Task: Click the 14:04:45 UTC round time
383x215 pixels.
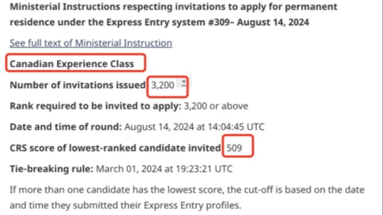Action: pos(236,127)
